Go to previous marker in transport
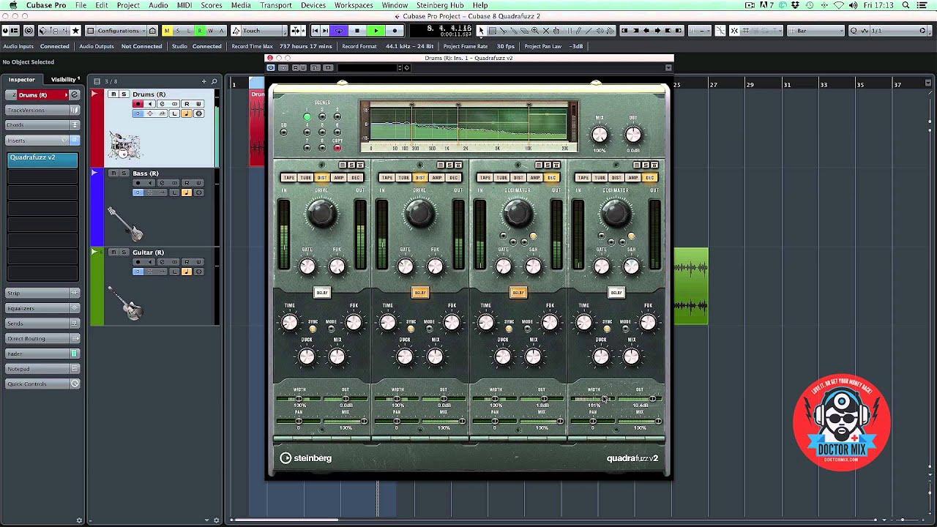The image size is (937, 527). 315,31
